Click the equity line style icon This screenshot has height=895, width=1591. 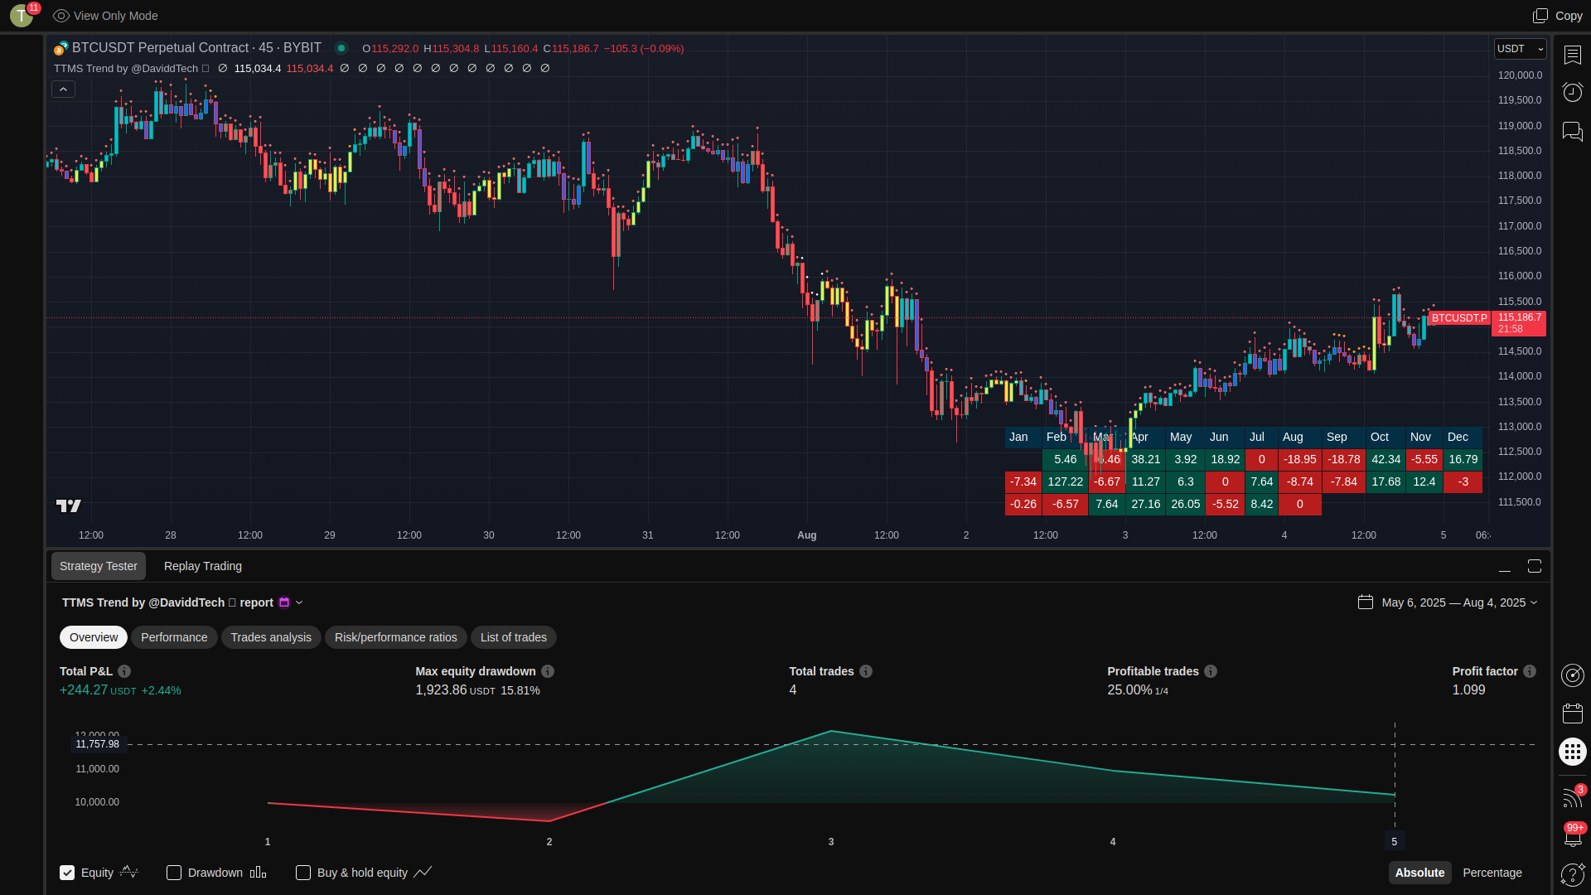click(x=129, y=872)
